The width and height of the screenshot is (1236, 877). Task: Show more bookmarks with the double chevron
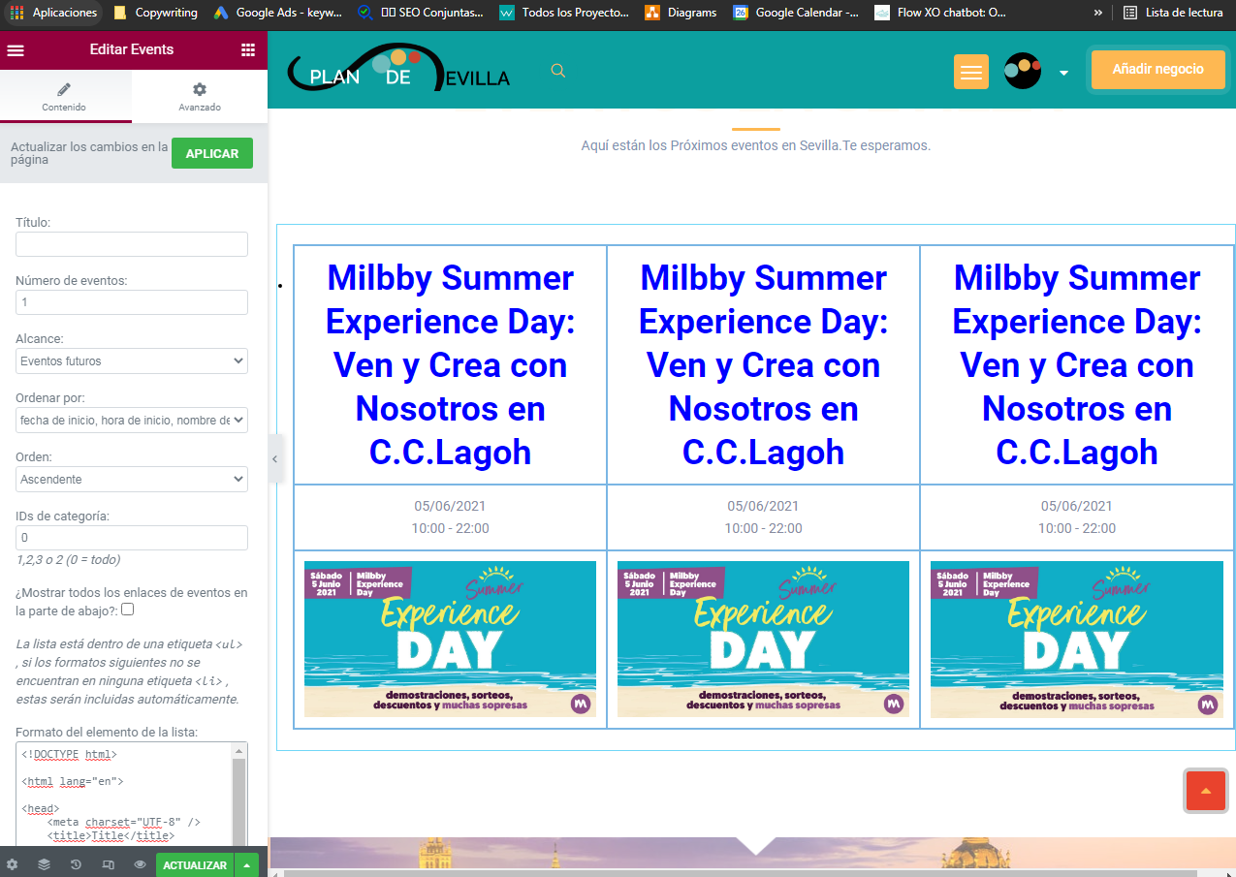(x=1097, y=13)
